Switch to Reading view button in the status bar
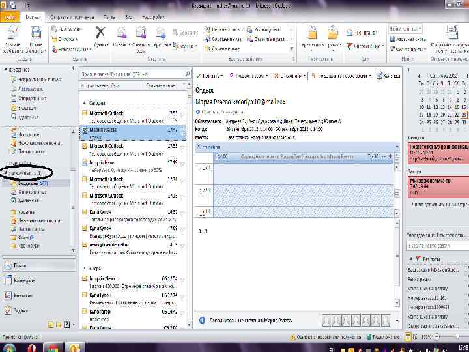The width and height of the screenshot is (469, 352). pyautogui.click(x=415, y=337)
